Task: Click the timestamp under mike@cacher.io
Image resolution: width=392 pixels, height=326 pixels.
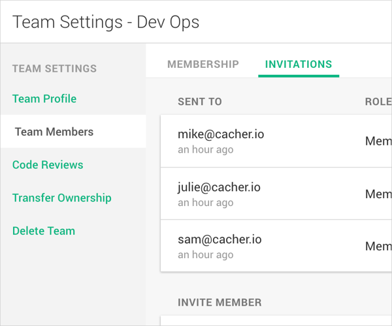Action: point(205,150)
